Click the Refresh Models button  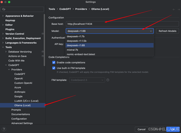pos(167,31)
